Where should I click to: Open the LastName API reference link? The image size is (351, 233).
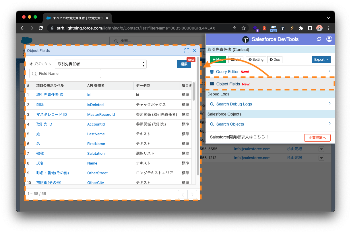pyautogui.click(x=96, y=134)
